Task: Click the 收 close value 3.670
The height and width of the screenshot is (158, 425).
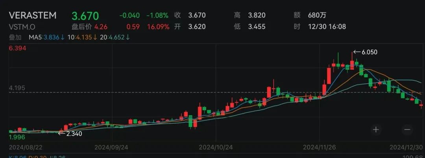Action: (197, 15)
